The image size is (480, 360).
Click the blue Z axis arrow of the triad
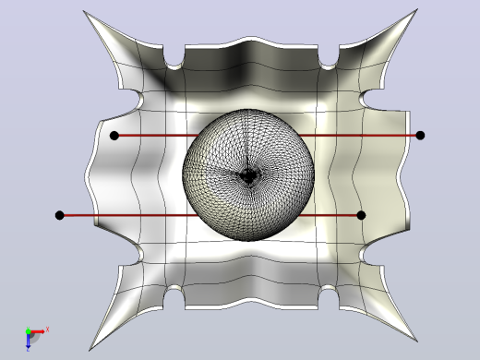(x=28, y=341)
